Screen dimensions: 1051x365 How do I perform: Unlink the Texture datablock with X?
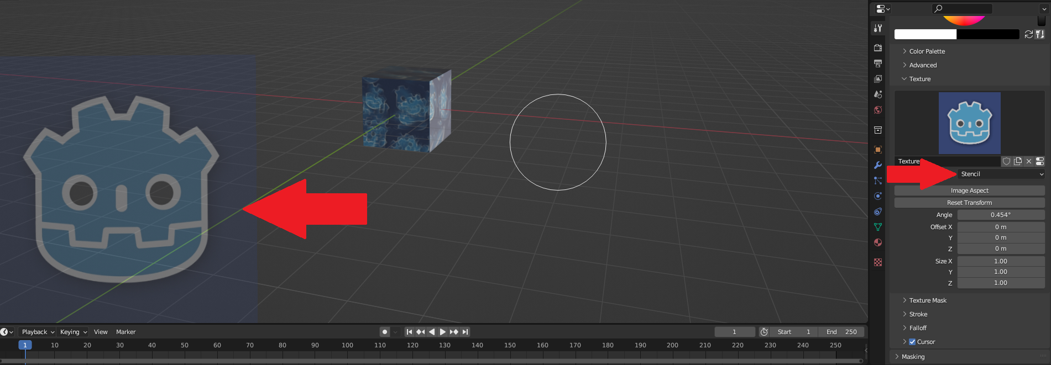1029,161
